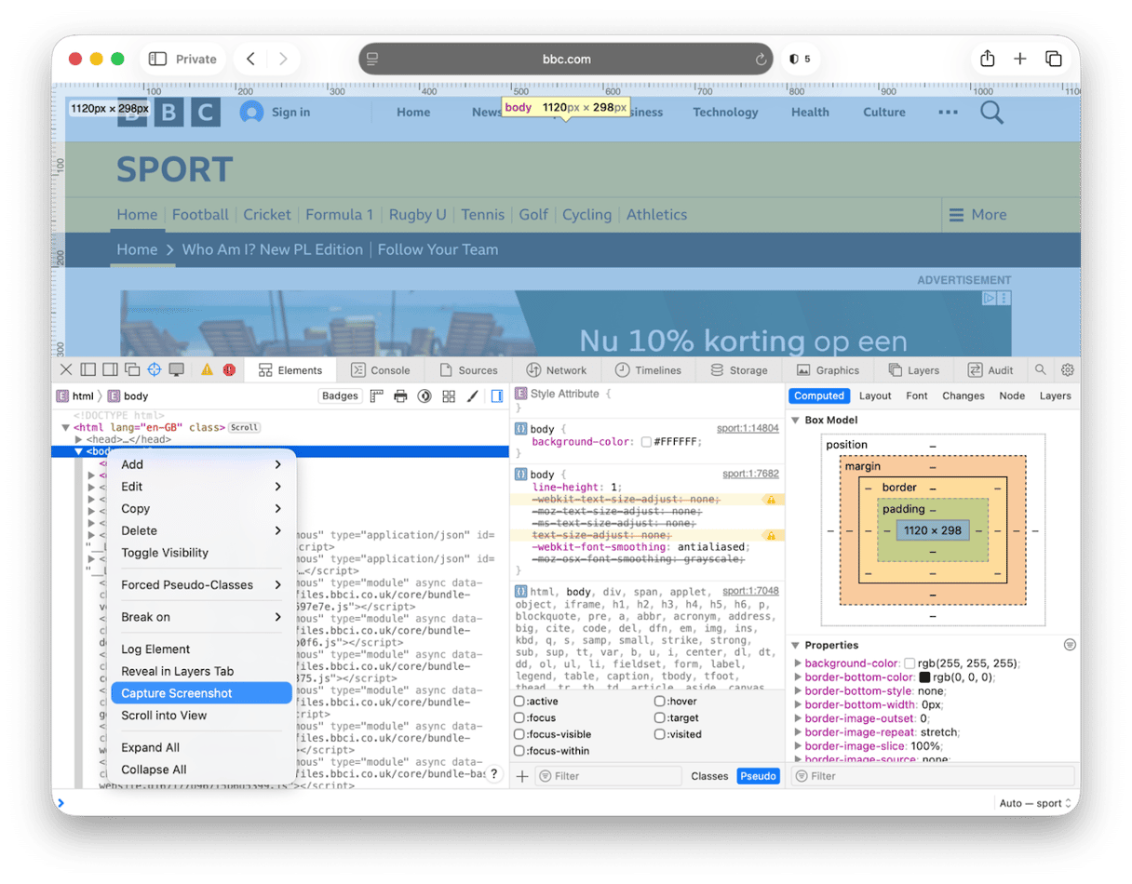Screen dimensions: 1132x884
Task: Dock inspector to right side icon
Action: tap(110, 369)
